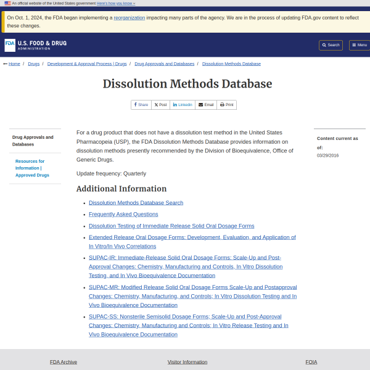Open Visitor Information footer link
This screenshot has width=370, height=370.
(187, 362)
